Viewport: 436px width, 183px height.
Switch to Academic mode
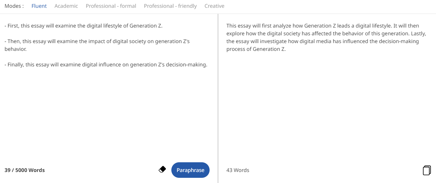[x=66, y=6]
